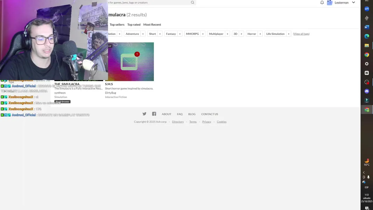This screenshot has height=210, width=373.
Task: Open the weather widget showing 16°C
Action: [367, 162]
